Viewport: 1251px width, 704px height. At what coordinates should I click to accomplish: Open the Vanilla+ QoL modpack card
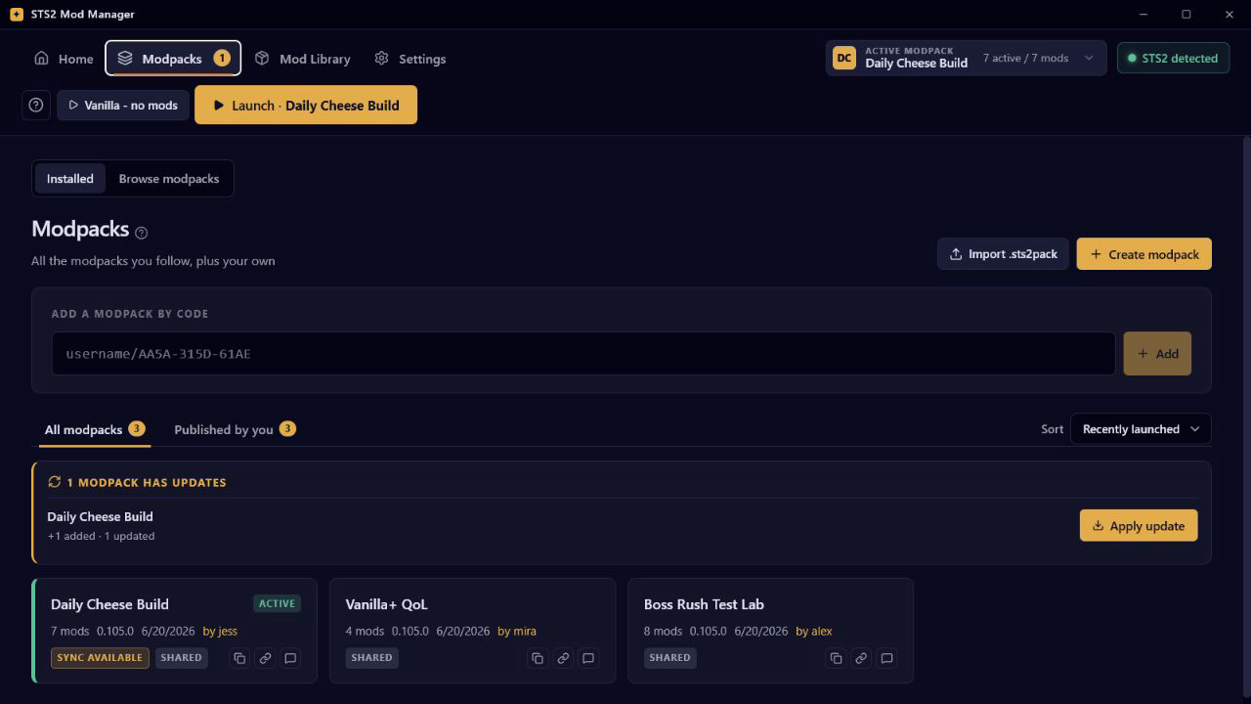click(x=473, y=631)
